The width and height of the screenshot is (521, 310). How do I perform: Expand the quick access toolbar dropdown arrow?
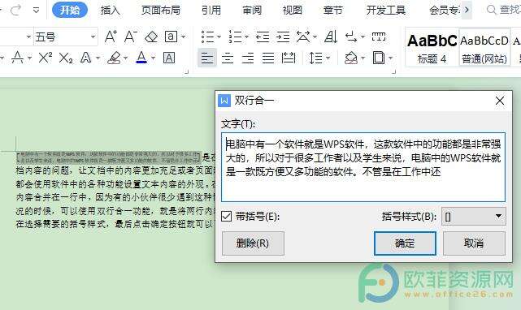(x=37, y=11)
